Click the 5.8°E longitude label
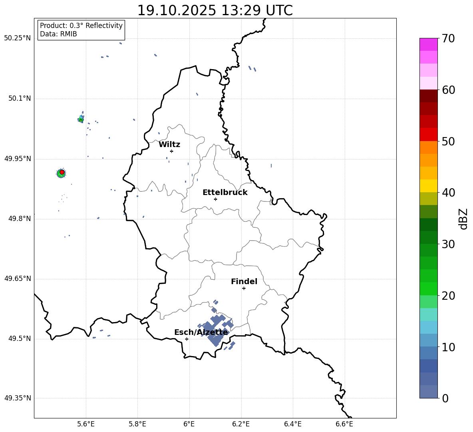Viewport: 473px width, 432px height. (x=137, y=424)
